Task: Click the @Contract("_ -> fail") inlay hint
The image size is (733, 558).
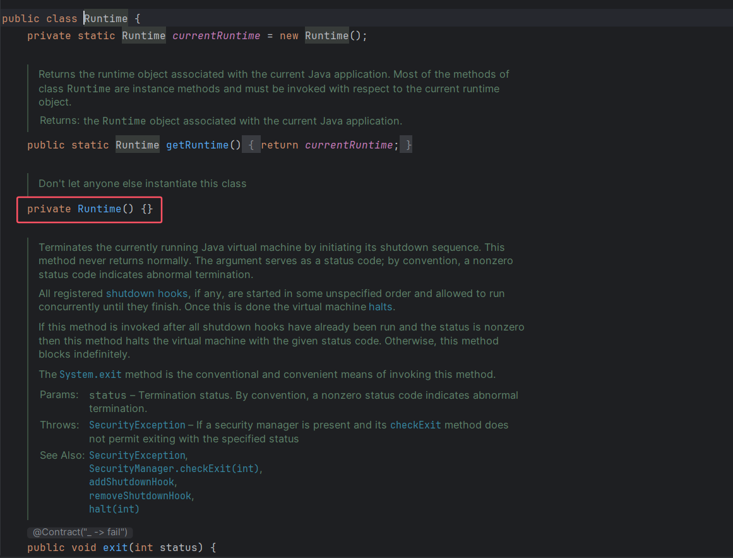Action: tap(80, 532)
